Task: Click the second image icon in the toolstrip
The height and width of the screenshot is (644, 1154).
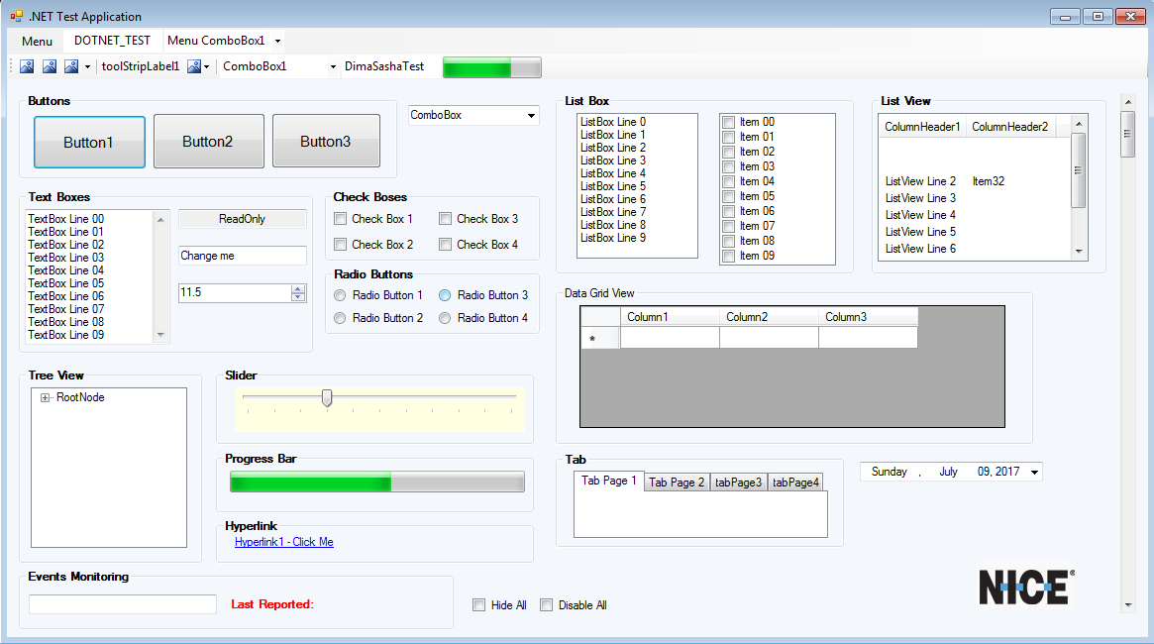Action: pyautogui.click(x=49, y=66)
